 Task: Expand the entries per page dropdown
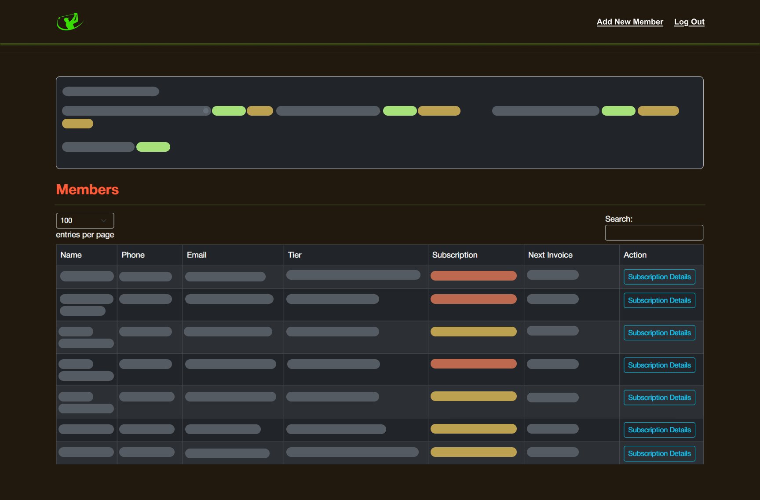coord(85,220)
